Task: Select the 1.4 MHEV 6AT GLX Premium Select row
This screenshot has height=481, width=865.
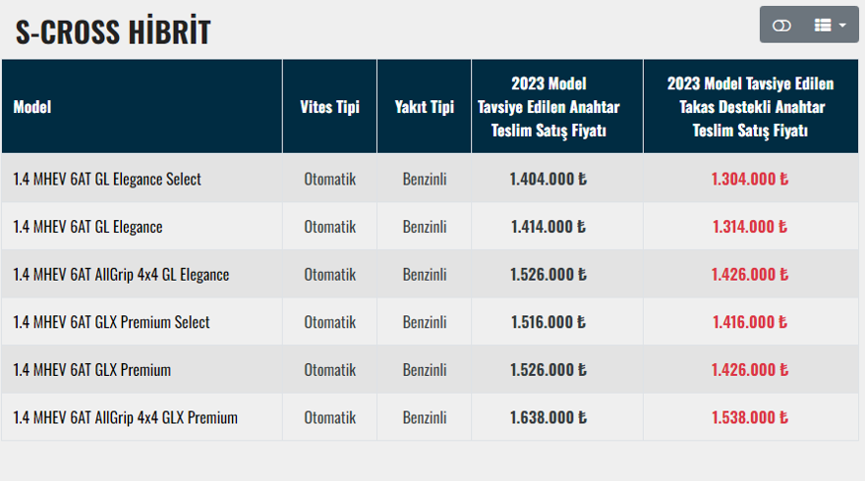Action: (x=111, y=322)
